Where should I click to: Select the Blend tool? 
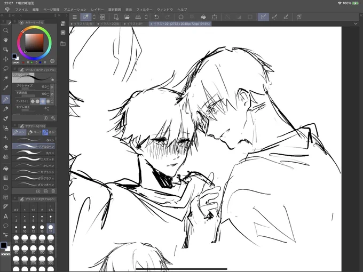6,157
